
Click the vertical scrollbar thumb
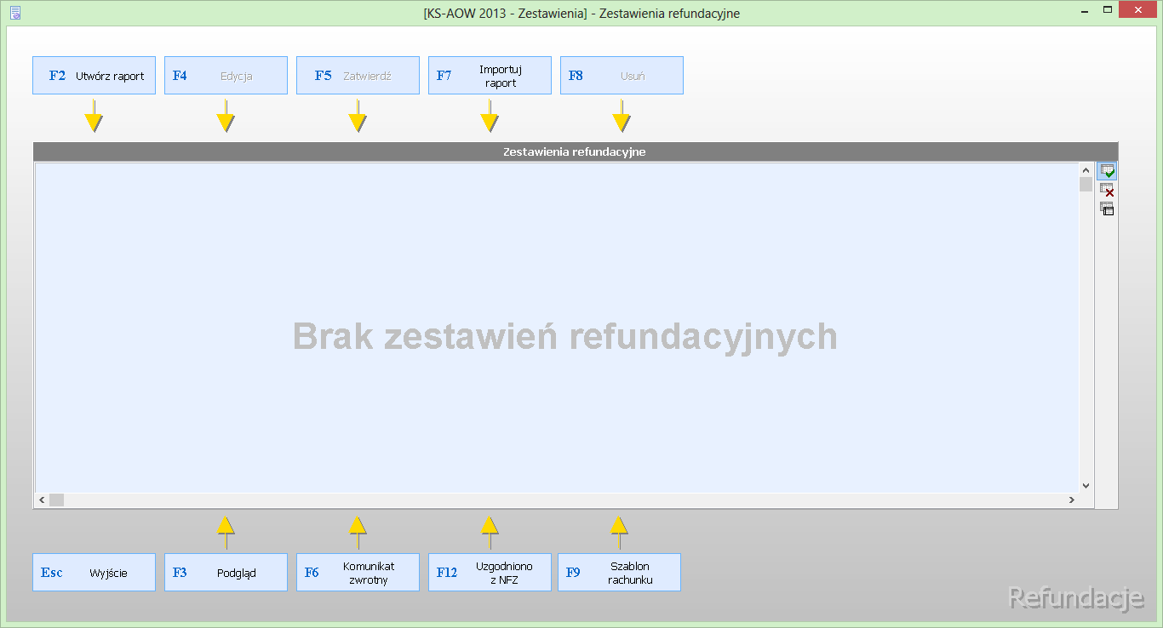coord(1086,185)
